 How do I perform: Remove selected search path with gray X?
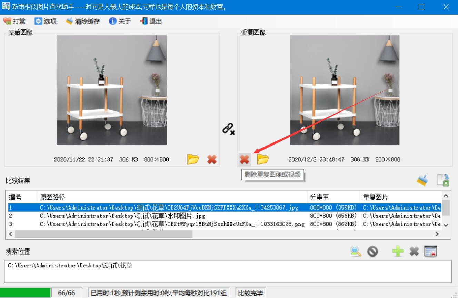(414, 251)
